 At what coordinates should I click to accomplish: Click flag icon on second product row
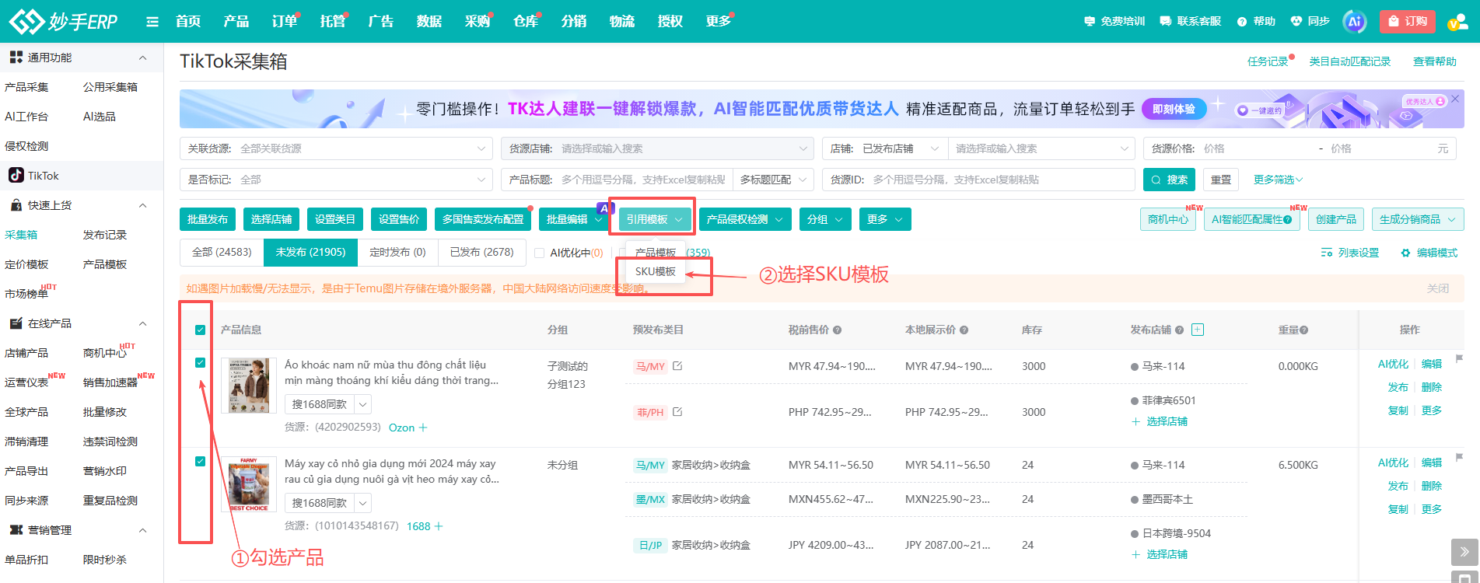pyautogui.click(x=1460, y=457)
